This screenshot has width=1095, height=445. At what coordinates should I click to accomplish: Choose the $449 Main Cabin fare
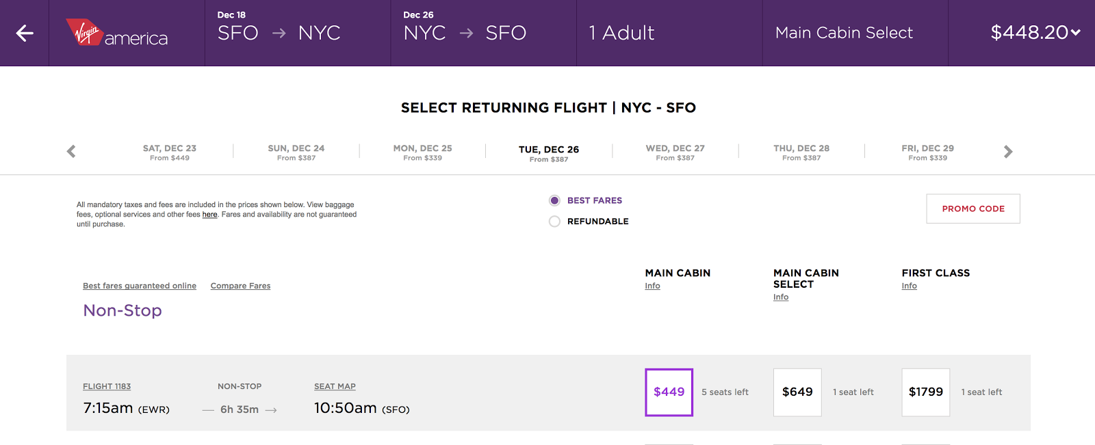[669, 392]
